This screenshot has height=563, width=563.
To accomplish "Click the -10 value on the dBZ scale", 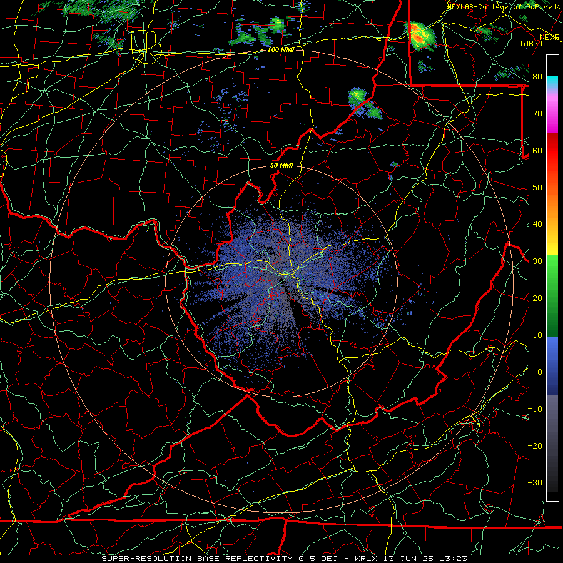I will click(x=535, y=409).
